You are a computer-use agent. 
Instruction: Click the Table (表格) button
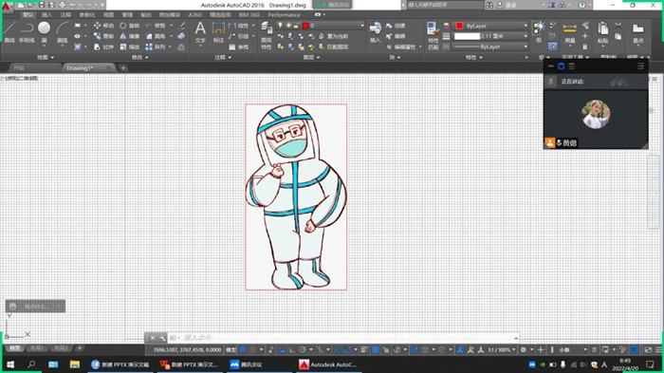238,47
